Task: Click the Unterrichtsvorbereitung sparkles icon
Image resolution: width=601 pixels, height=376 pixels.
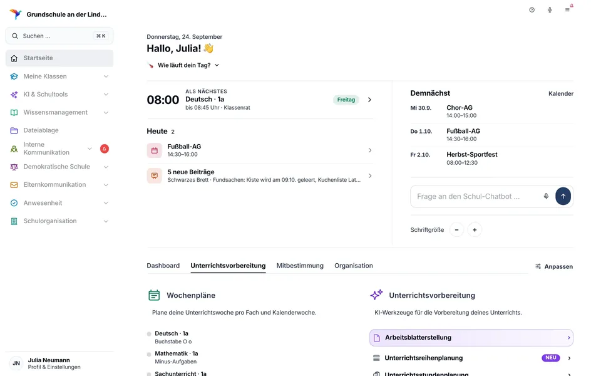Action: pos(376,295)
